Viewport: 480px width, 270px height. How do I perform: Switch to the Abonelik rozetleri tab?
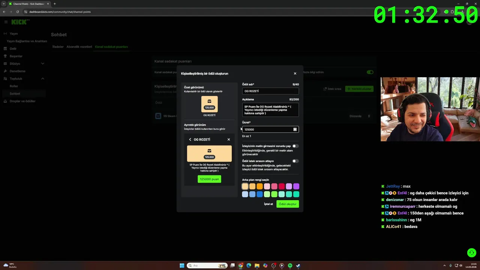coord(79,47)
